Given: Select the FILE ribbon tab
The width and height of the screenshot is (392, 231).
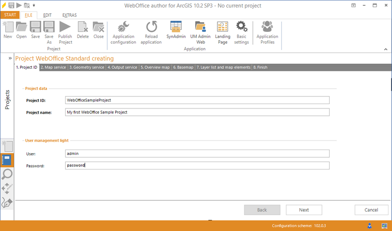Looking at the screenshot, I should pyautogui.click(x=28, y=15).
